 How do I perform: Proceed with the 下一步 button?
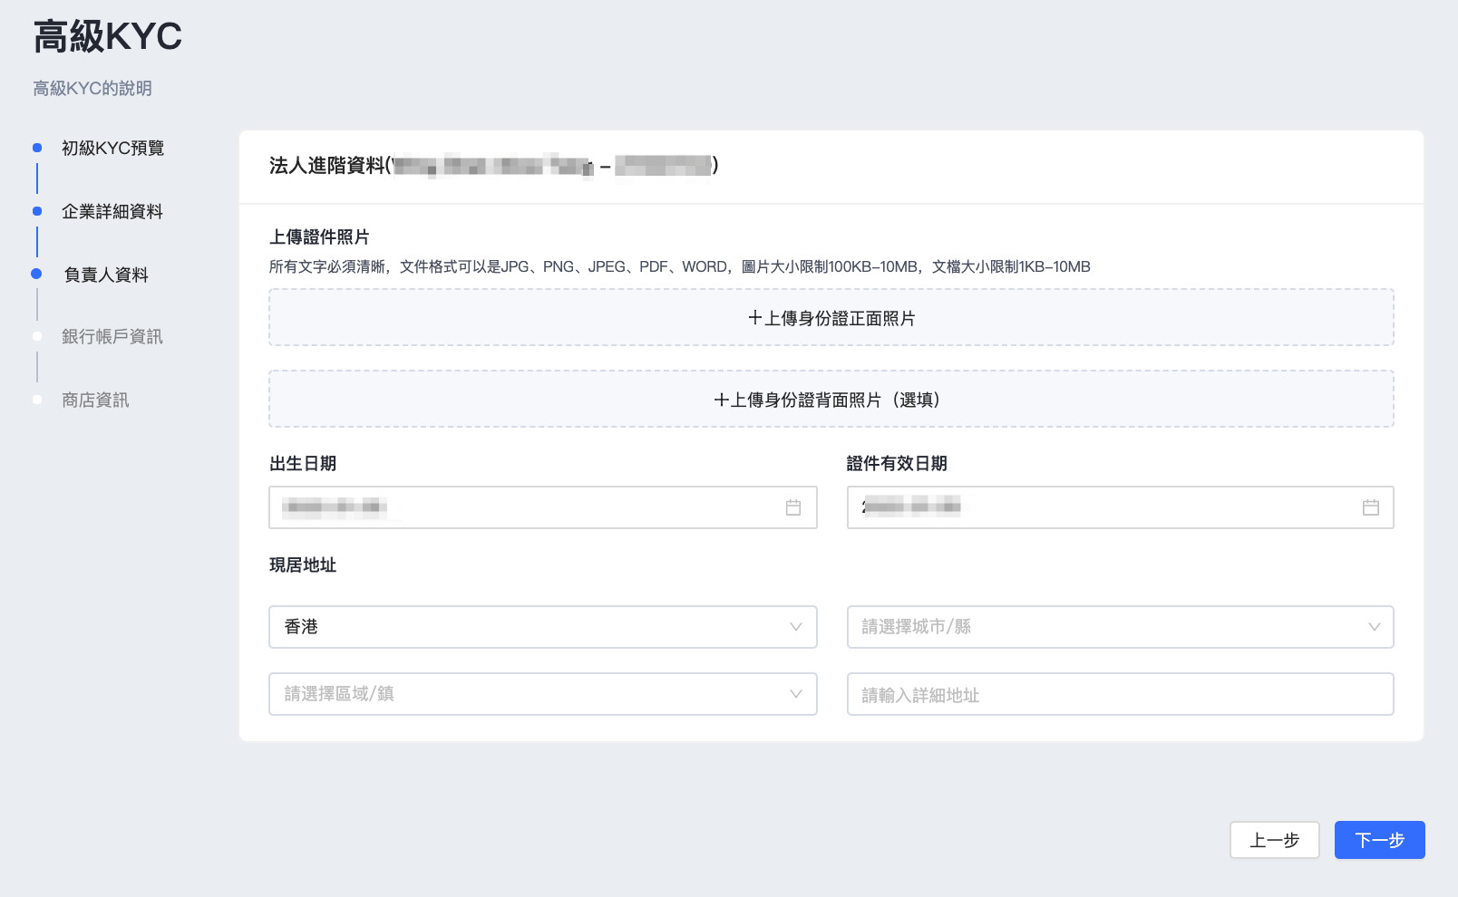(x=1380, y=840)
